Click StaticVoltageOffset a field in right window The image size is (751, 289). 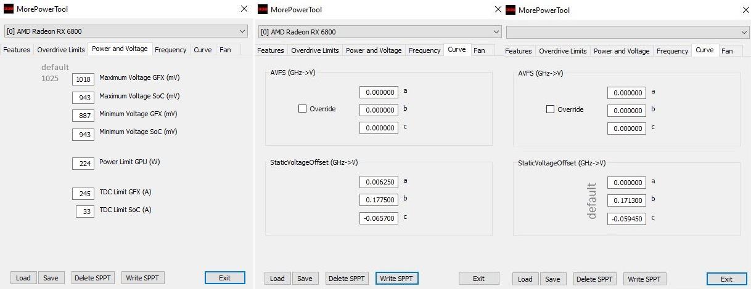626,183
